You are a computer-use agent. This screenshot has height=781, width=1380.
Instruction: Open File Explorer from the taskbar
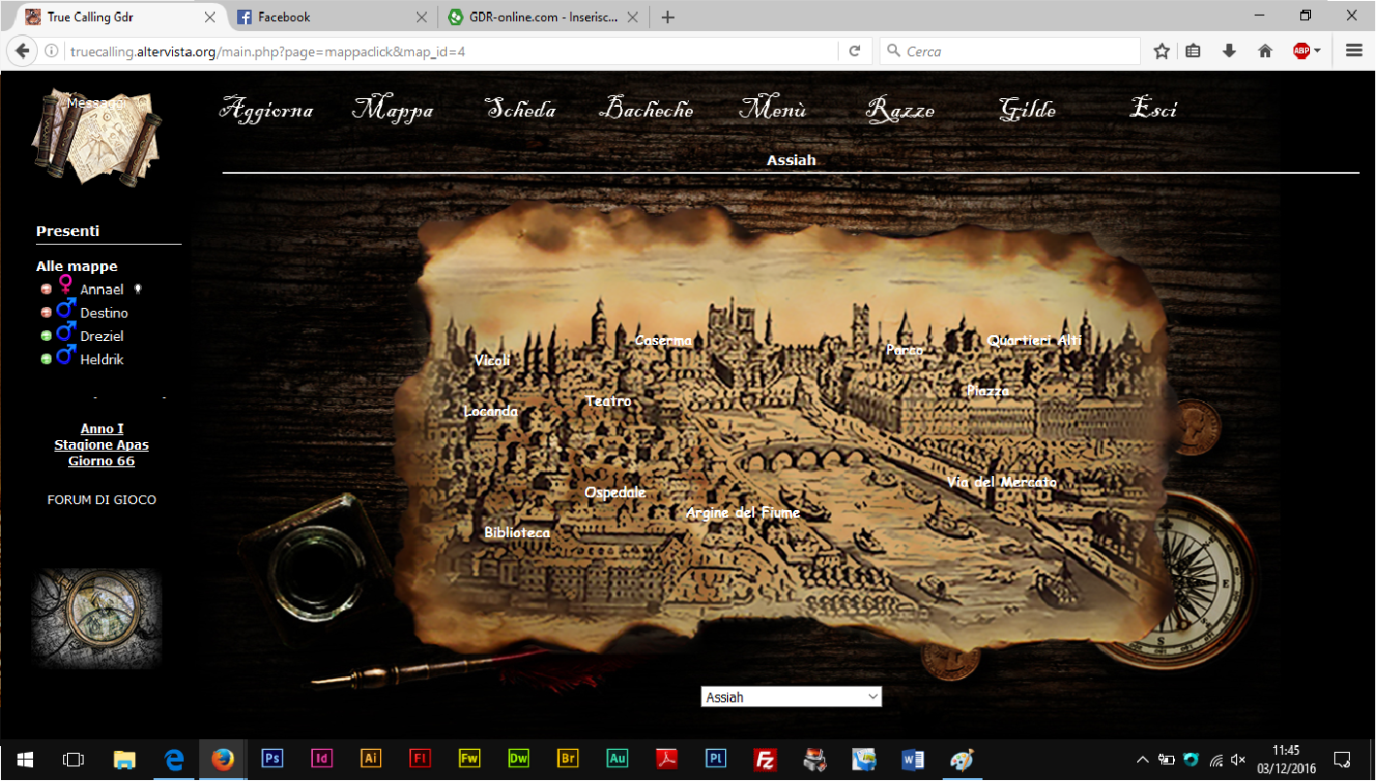click(x=124, y=759)
